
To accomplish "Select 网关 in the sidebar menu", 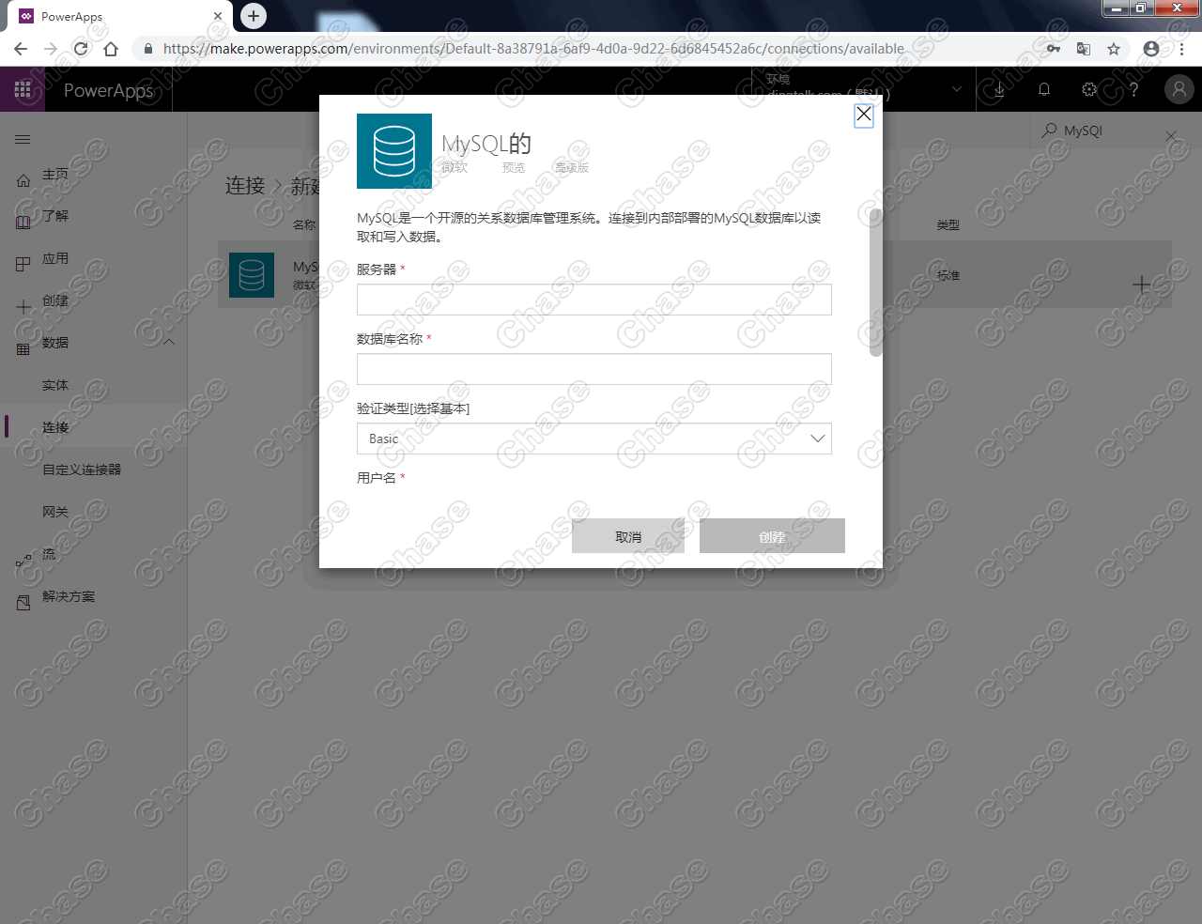I will tap(54, 511).
